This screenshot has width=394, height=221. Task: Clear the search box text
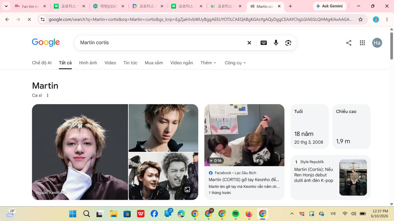249,43
